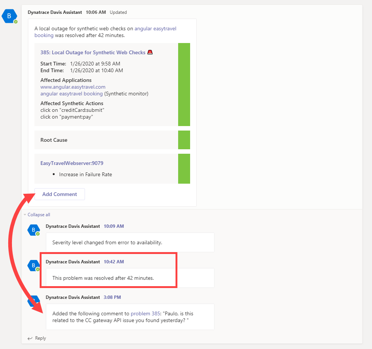The height and width of the screenshot is (349, 372).
Task: Click the sender name on the 10:09 AM reply
Action: pos(73,226)
